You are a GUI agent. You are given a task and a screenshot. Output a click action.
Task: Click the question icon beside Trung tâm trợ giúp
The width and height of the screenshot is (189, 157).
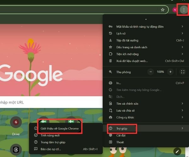pos(36,142)
